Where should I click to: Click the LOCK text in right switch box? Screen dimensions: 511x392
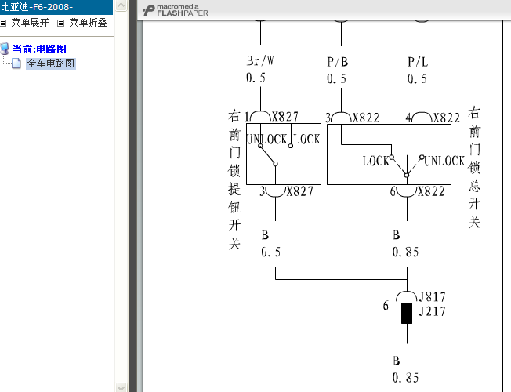[375, 161]
